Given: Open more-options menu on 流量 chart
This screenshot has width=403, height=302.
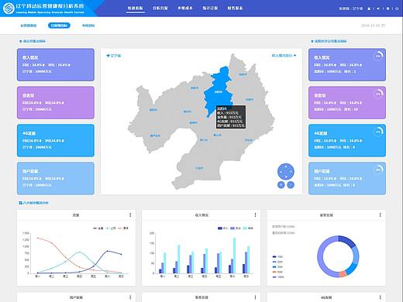Looking at the screenshot, I should (130, 214).
